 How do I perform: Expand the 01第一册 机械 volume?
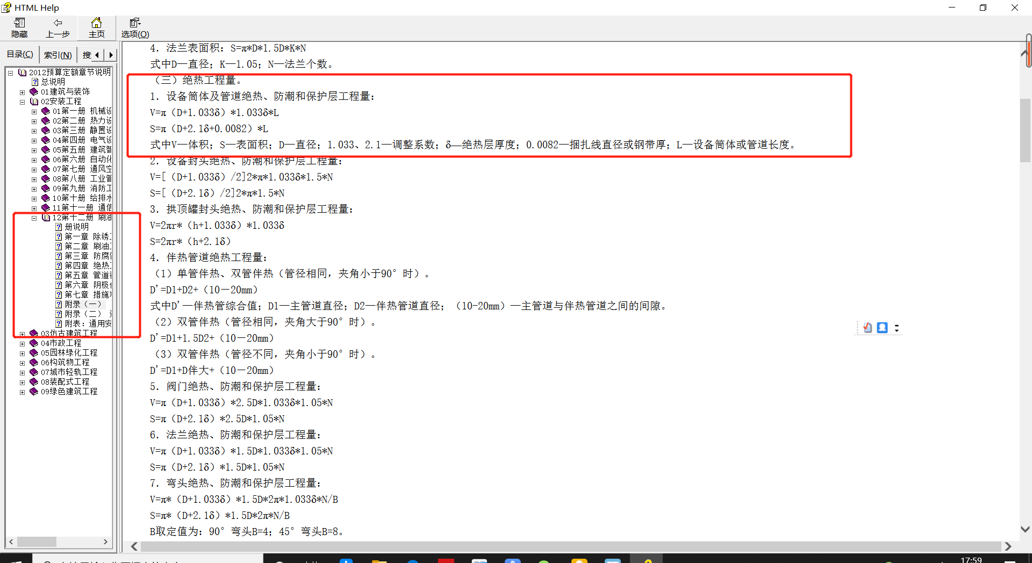34,111
